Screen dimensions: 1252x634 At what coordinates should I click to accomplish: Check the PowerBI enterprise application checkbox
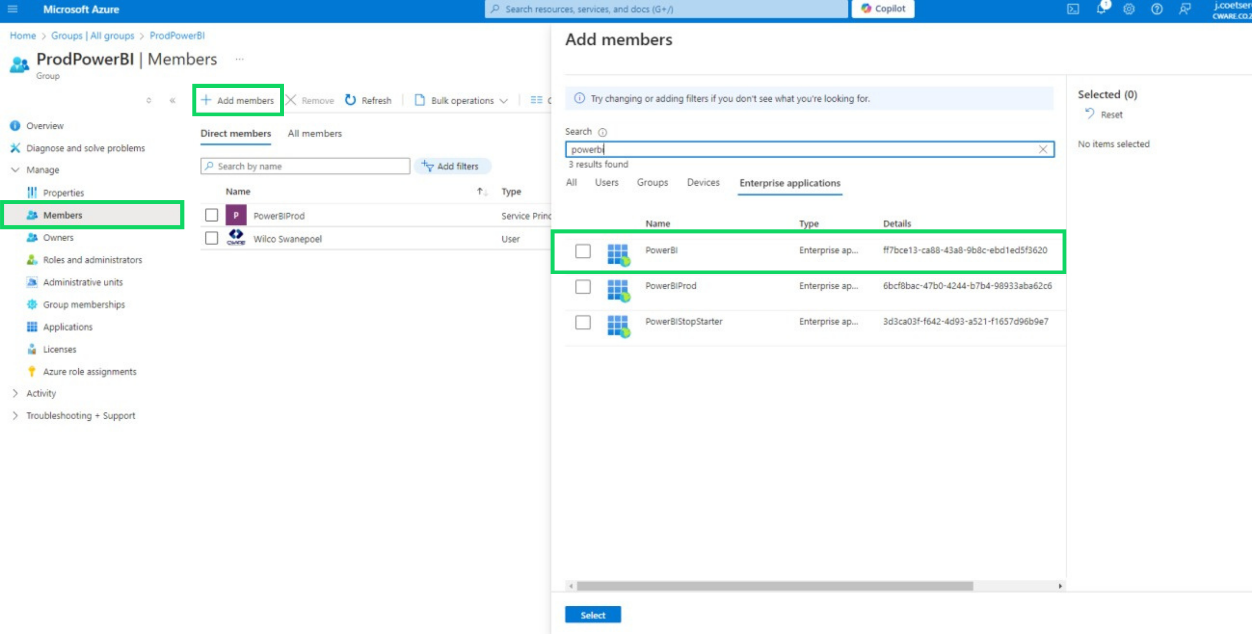(583, 251)
